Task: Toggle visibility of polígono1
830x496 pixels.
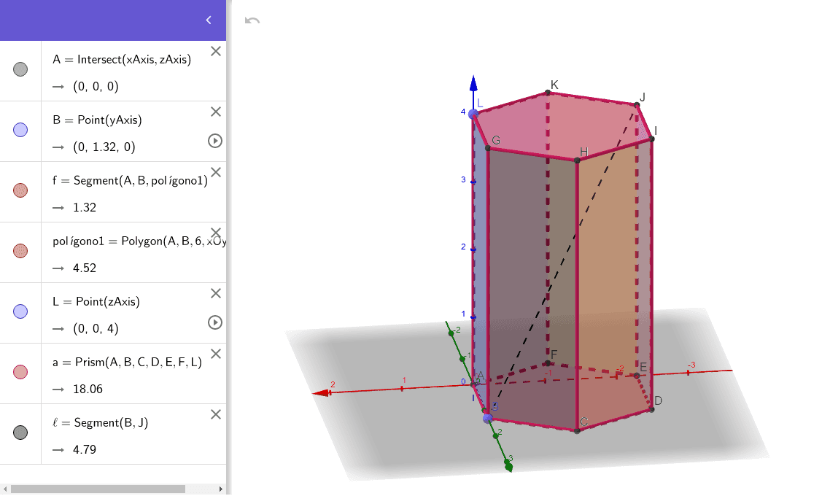Action: pos(20,251)
